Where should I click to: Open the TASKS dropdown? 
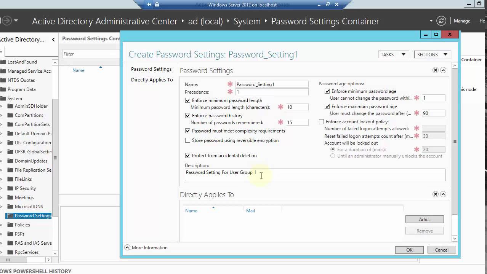[x=394, y=54]
